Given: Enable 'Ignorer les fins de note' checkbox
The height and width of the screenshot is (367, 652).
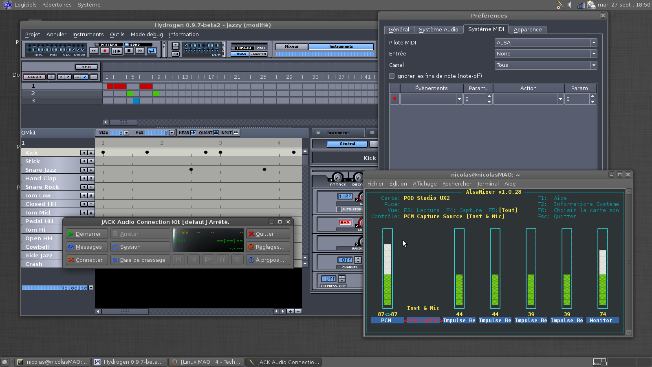Looking at the screenshot, I should coord(392,76).
